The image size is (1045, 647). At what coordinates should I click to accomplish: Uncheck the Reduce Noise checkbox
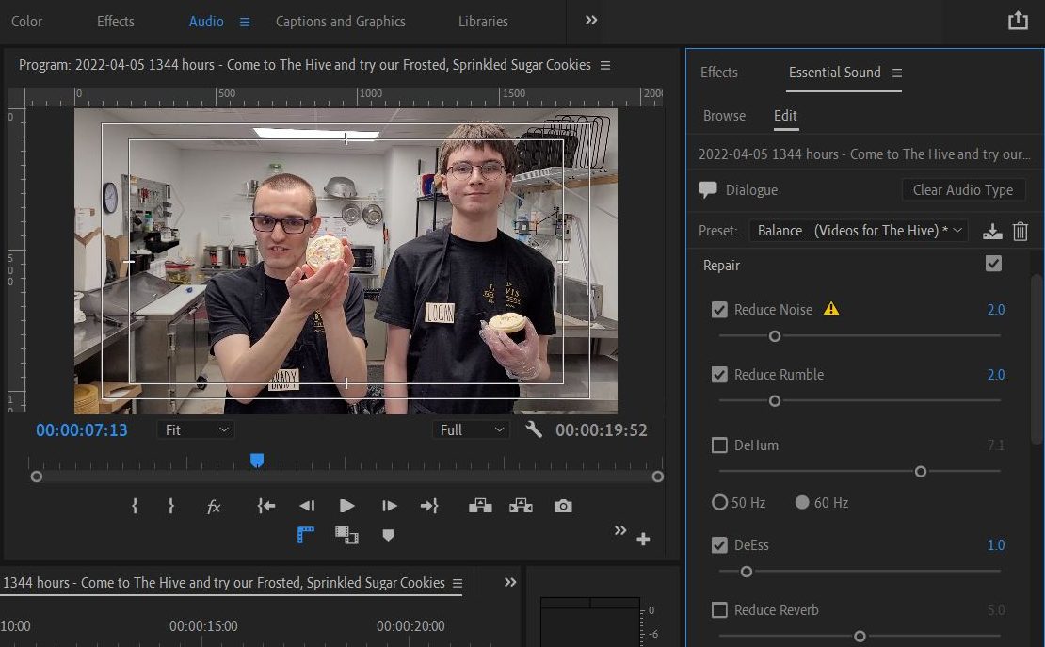[x=719, y=310]
